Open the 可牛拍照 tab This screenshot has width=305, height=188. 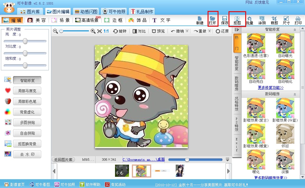[114, 12]
